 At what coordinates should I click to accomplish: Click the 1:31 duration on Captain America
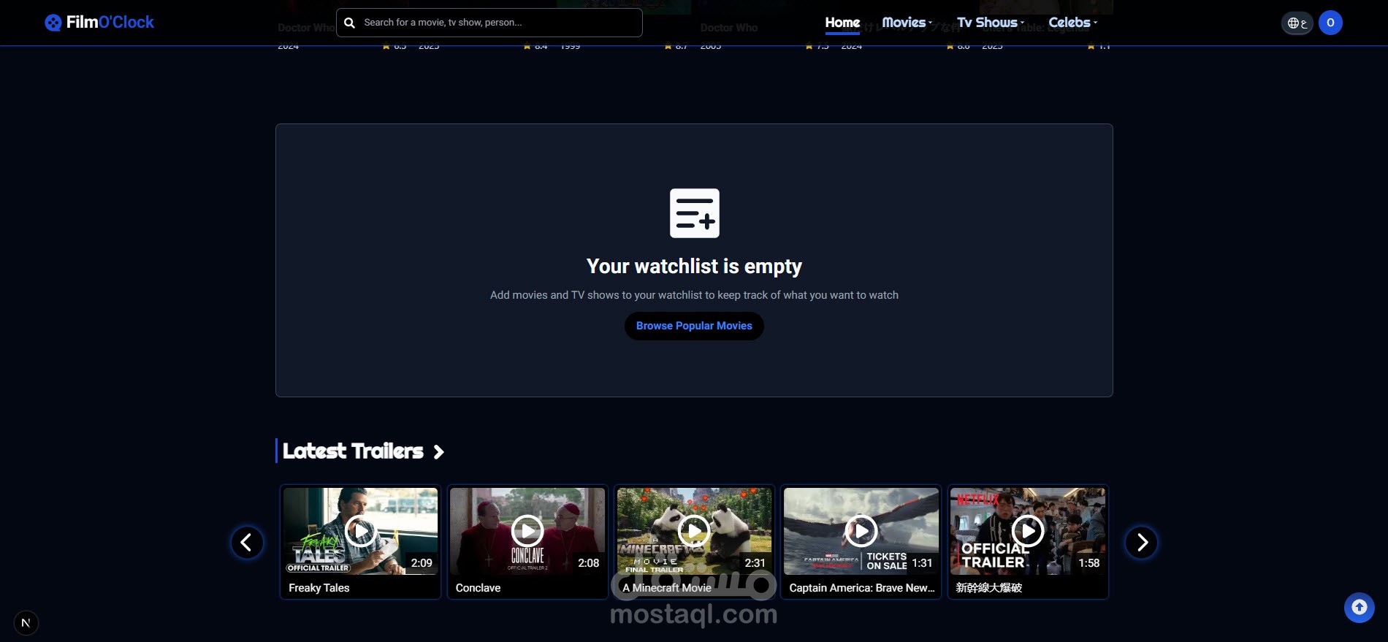point(922,563)
